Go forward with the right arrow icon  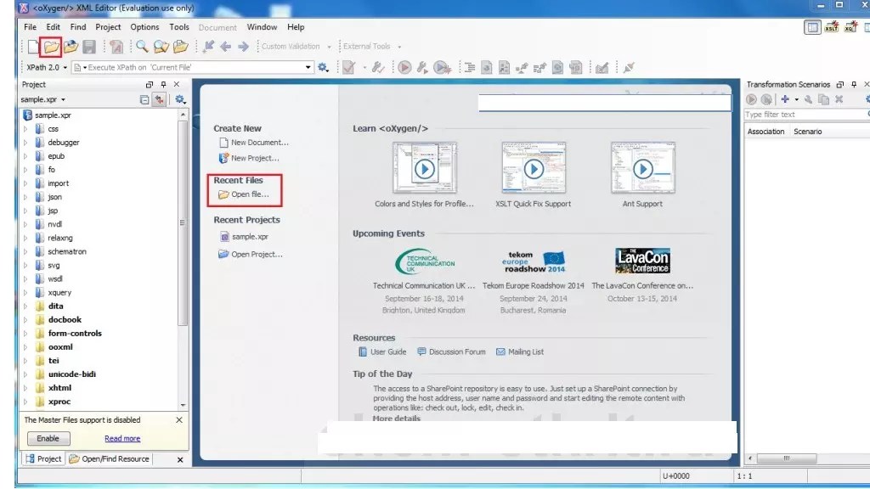(x=243, y=47)
